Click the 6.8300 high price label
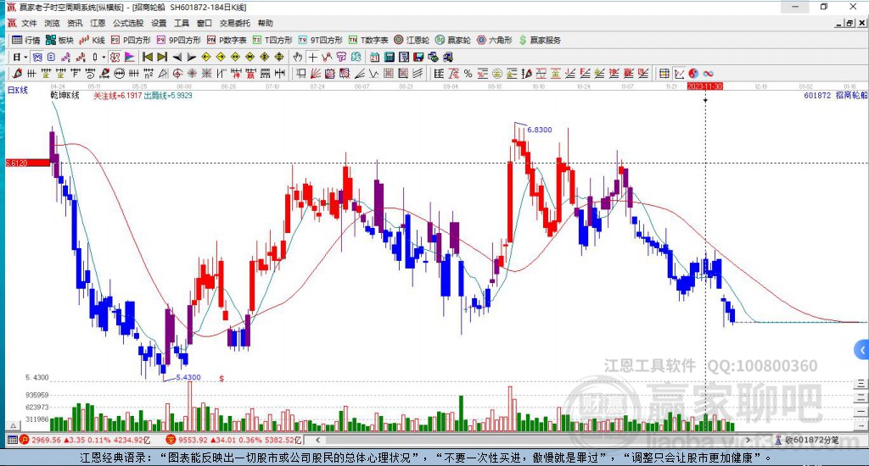This screenshot has width=869, height=466. coord(539,130)
